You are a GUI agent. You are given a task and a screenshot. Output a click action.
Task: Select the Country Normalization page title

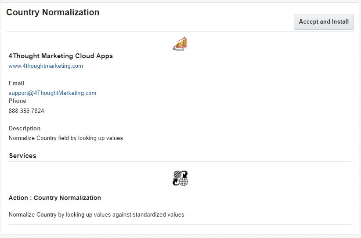pos(53,12)
